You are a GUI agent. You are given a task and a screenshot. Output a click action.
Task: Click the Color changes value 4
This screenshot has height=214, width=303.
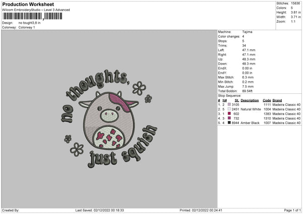point(243,36)
